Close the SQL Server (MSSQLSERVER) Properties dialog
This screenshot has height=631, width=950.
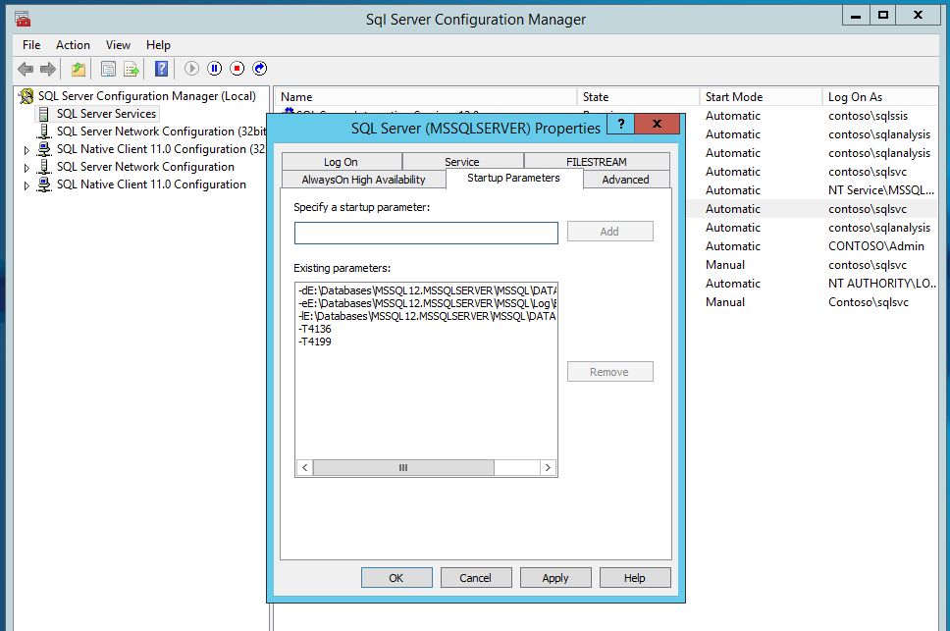657,124
